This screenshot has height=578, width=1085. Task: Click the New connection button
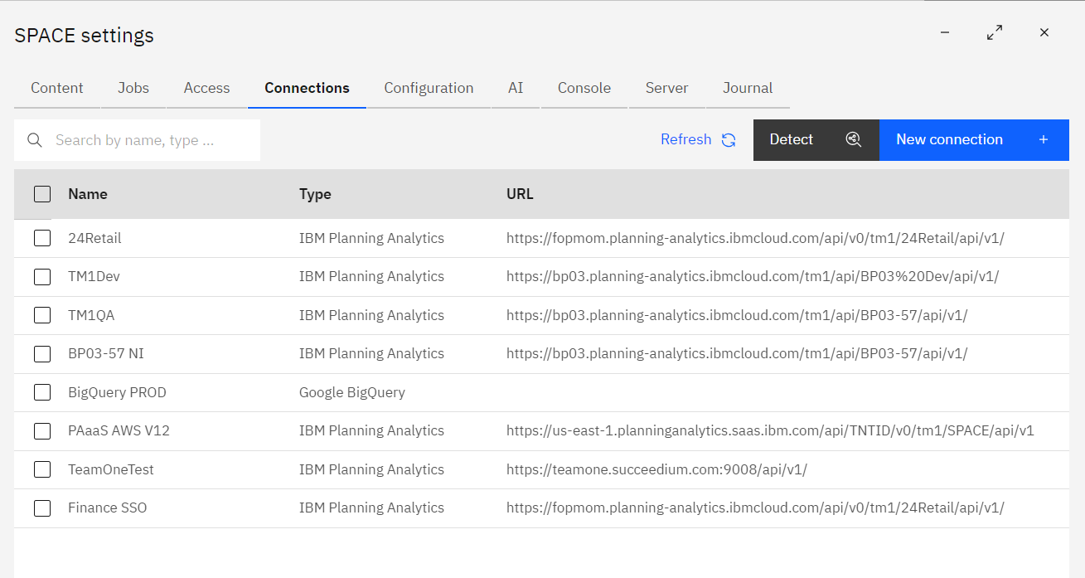(x=974, y=139)
